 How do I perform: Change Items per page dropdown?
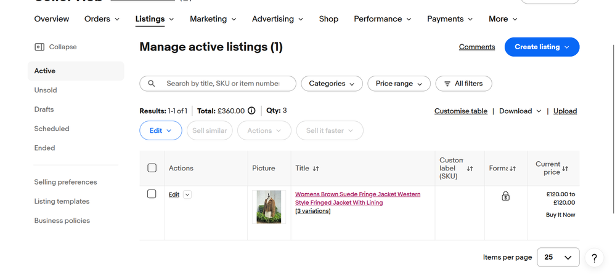[x=558, y=257]
